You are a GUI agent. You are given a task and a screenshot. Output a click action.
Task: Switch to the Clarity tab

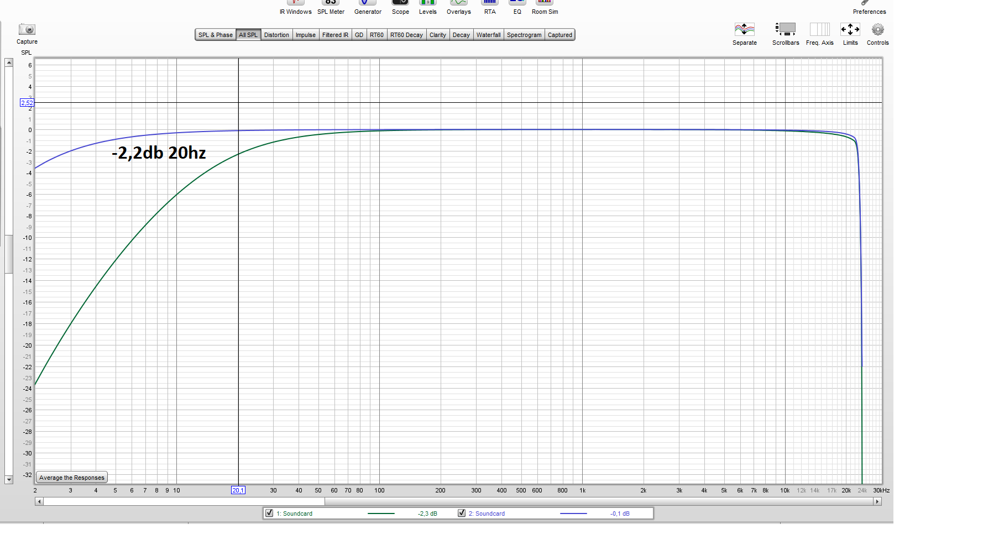point(438,35)
